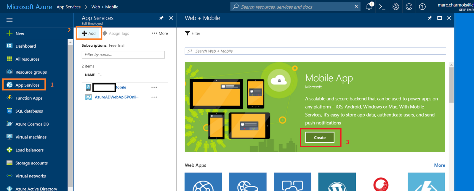This screenshot has width=474, height=191.
Task: Click Assign Tags button
Action: (x=116, y=33)
